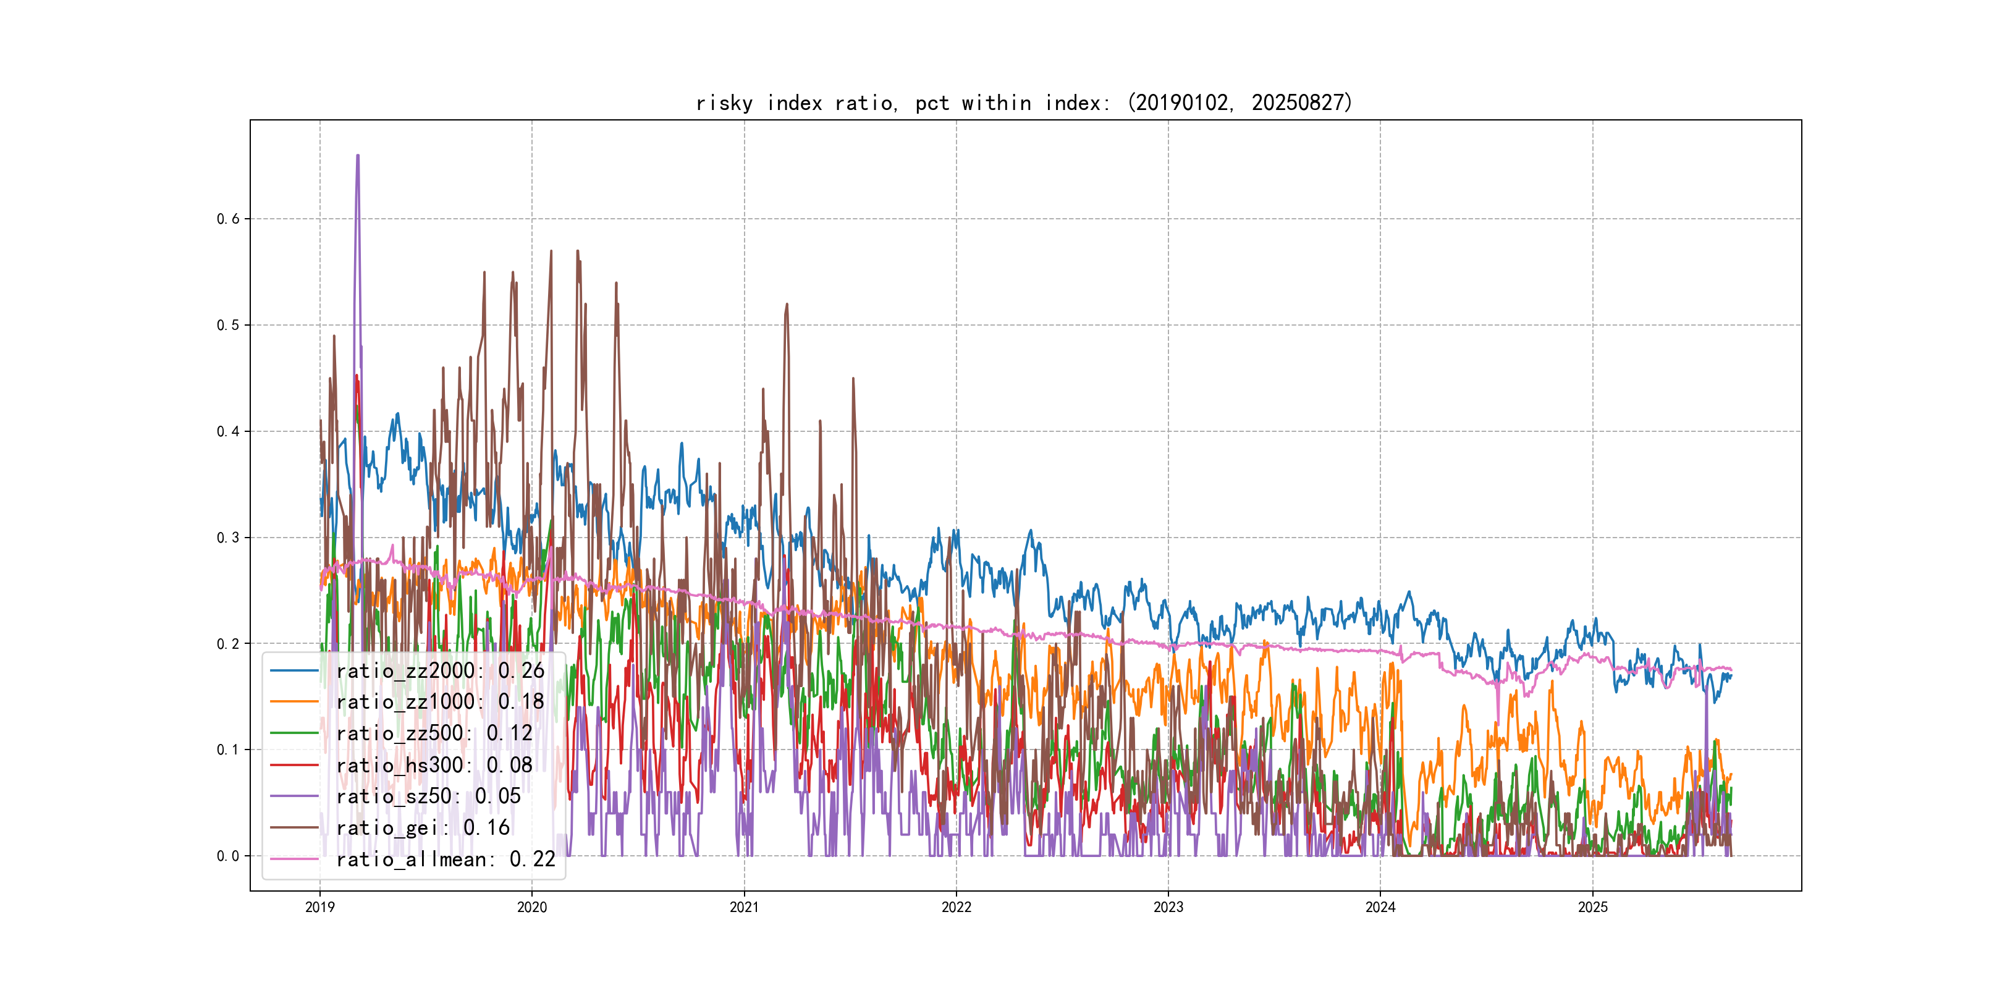2002x1001 pixels.
Task: Click the green line swatch in legend
Action: [x=295, y=733]
